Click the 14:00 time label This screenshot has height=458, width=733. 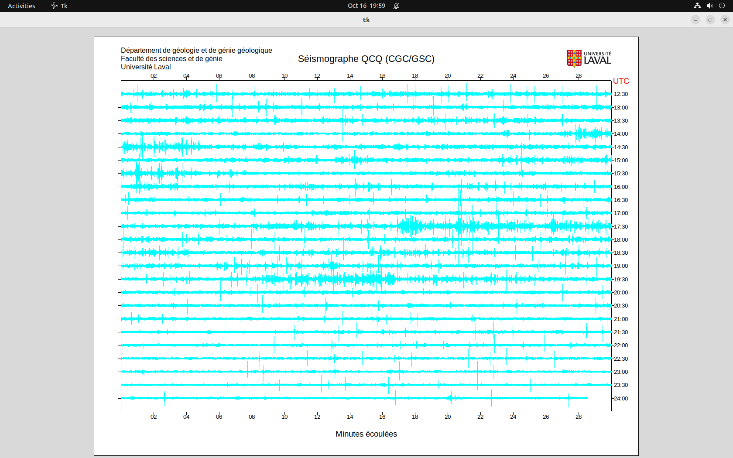[621, 134]
